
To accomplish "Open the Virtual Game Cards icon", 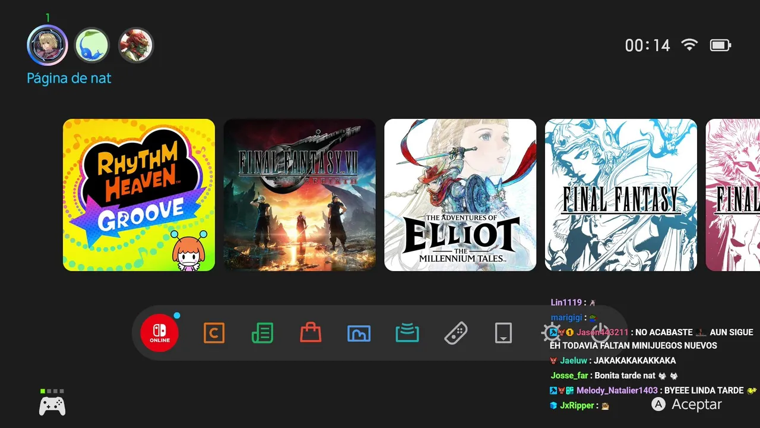I will [503, 333].
